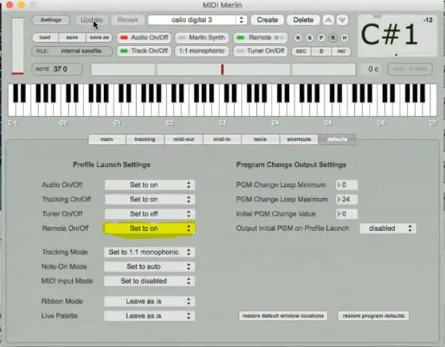Image resolution: width=445 pixels, height=347 pixels.
Task: Select the defaults tab
Action: click(x=337, y=139)
